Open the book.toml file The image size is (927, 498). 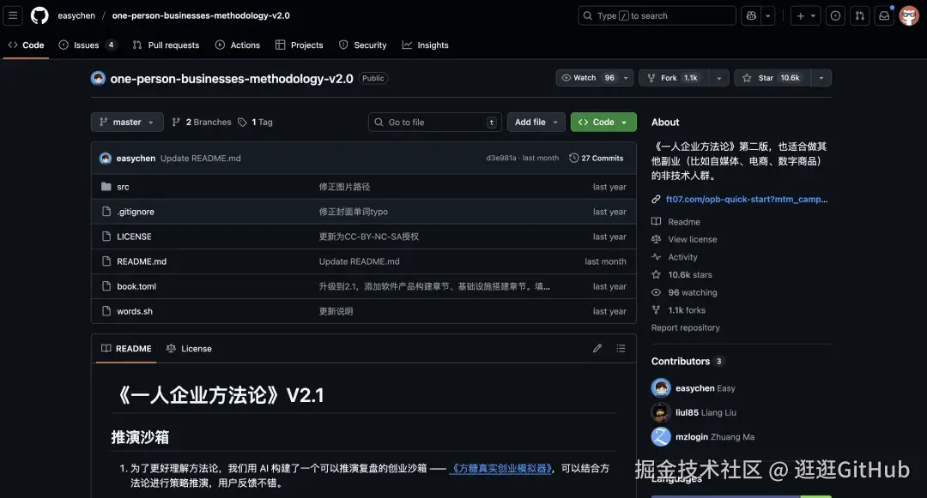click(136, 286)
